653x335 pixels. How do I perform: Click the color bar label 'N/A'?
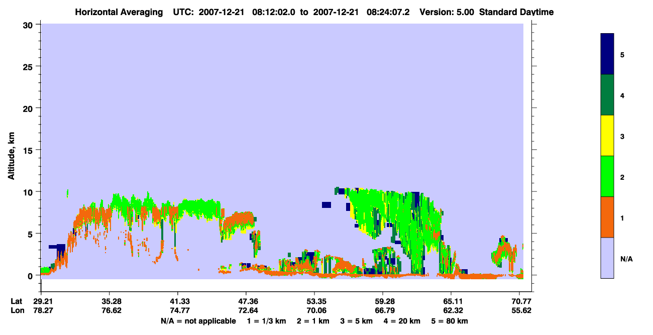tap(626, 259)
